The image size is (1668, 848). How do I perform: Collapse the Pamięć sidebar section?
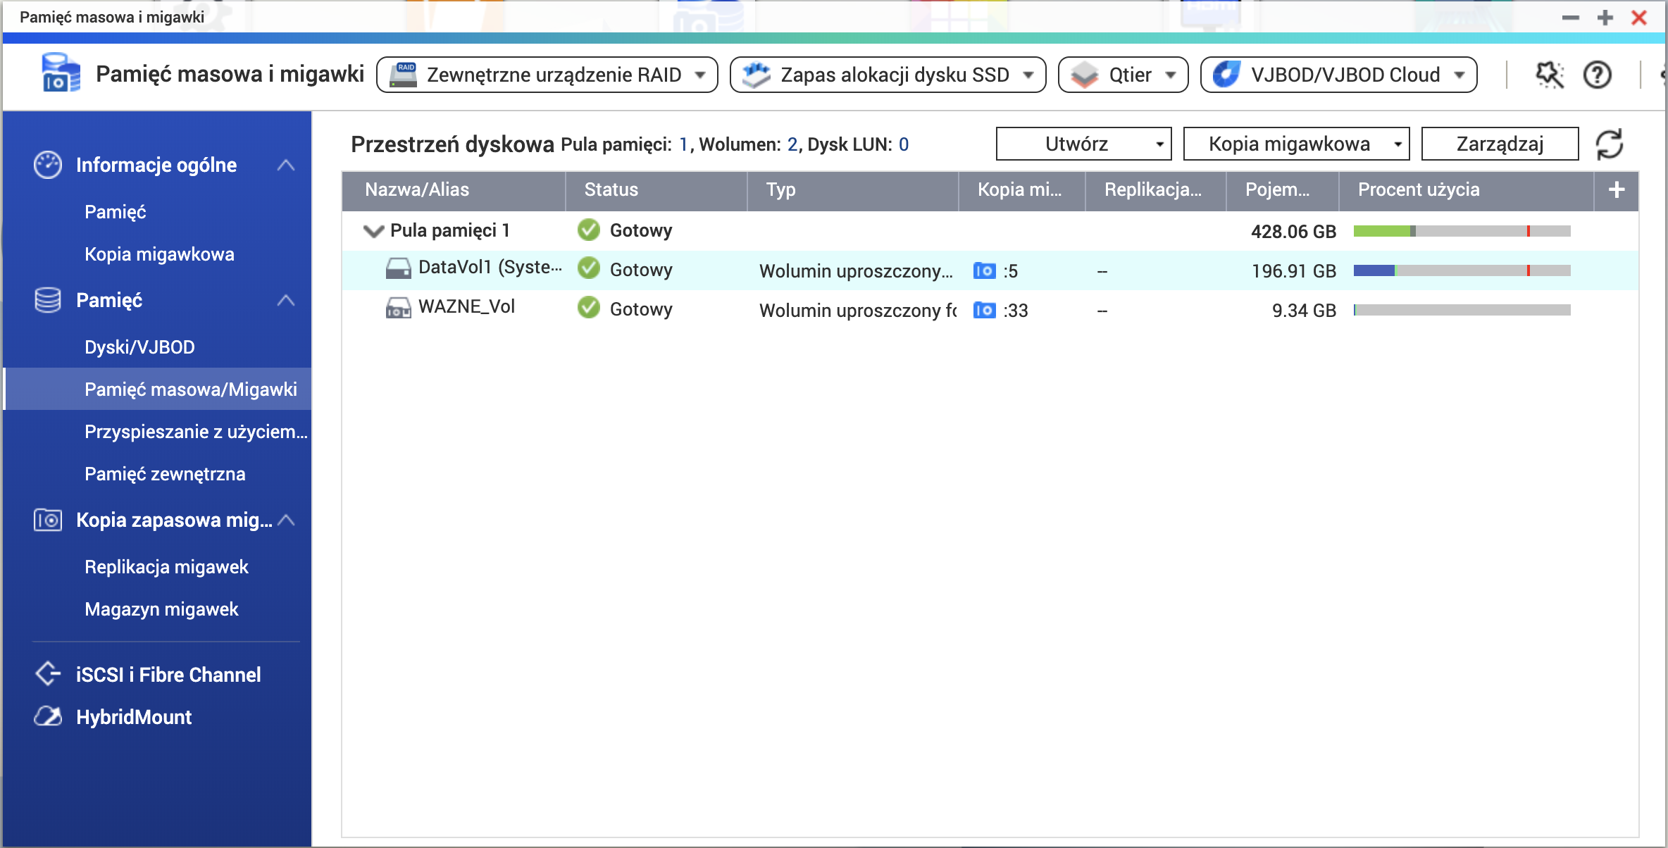(x=285, y=301)
